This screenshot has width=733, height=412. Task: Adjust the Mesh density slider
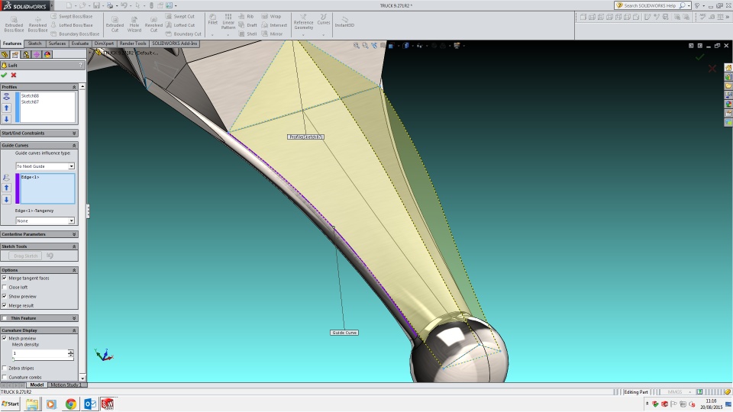[15, 359]
